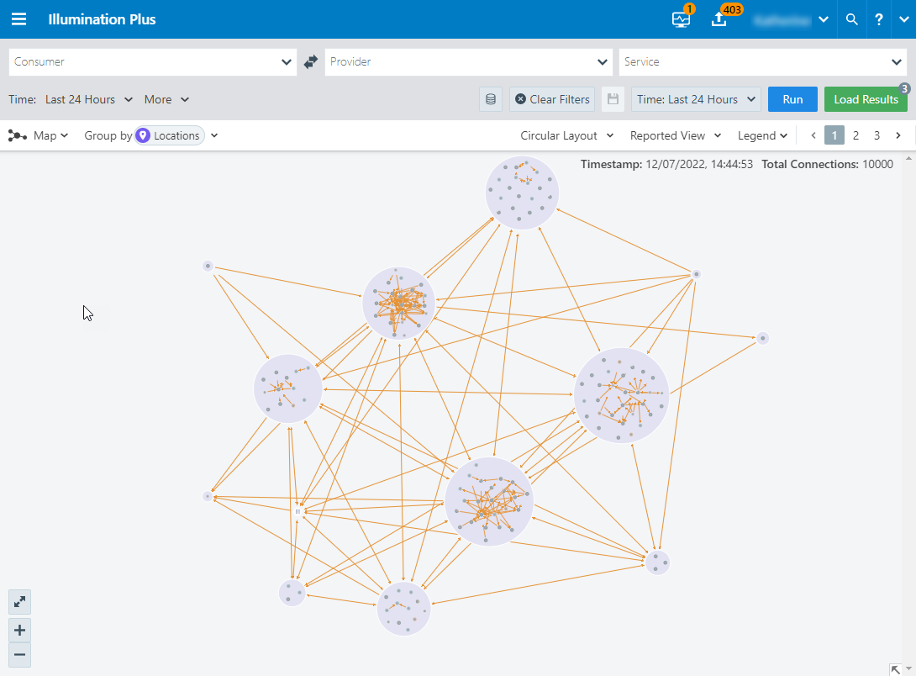Click the Load Results button
Viewport: 916px width, 676px height.
[x=866, y=98]
